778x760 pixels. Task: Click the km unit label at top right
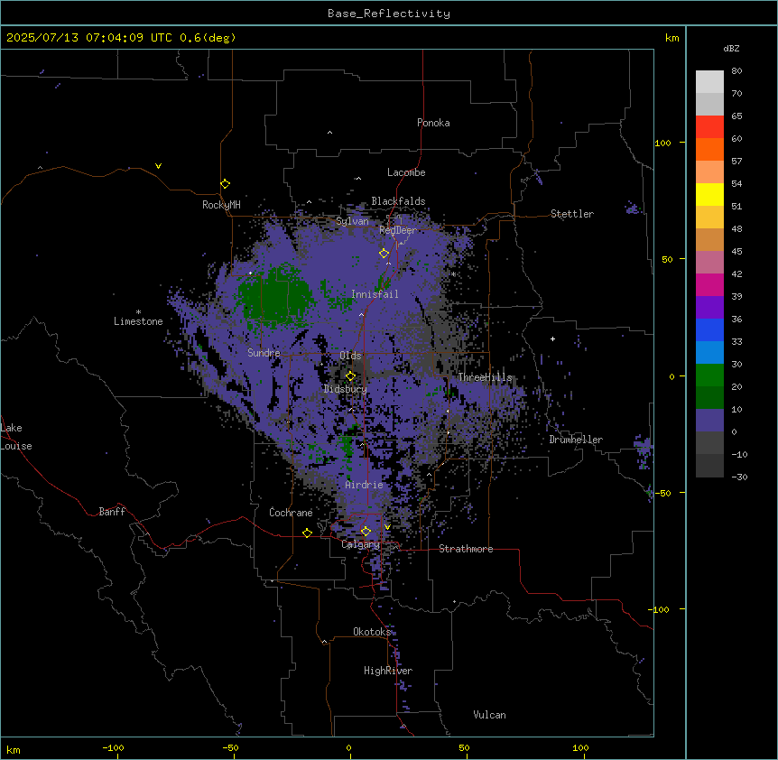click(672, 38)
